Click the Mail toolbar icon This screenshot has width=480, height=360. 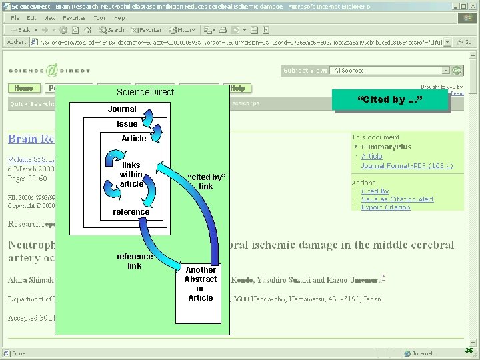(x=208, y=30)
